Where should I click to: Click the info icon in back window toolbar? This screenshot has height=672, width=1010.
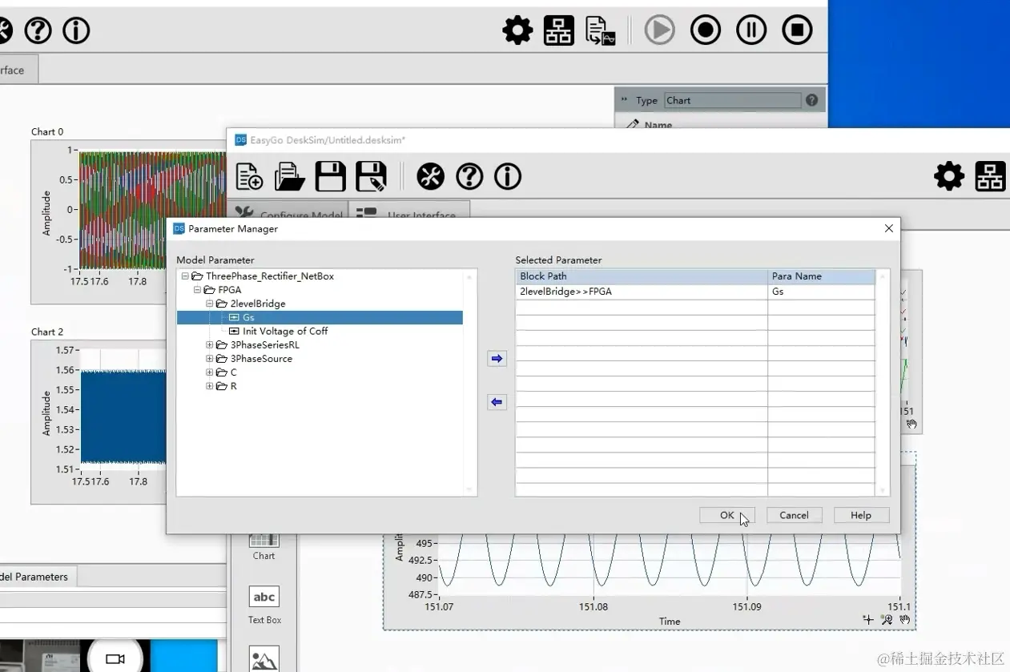[x=76, y=30]
